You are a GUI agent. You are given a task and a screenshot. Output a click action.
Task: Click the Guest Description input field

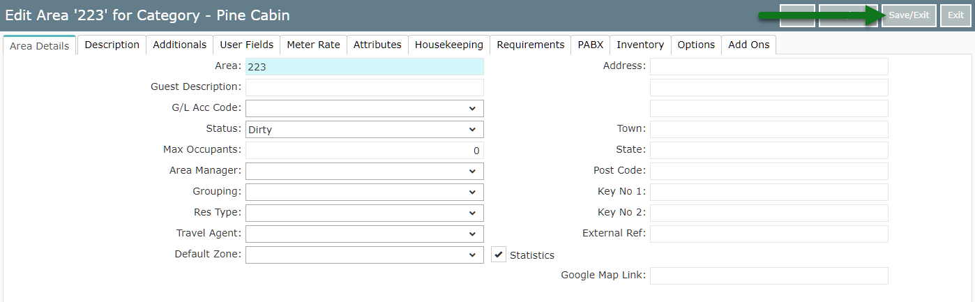pyautogui.click(x=364, y=87)
